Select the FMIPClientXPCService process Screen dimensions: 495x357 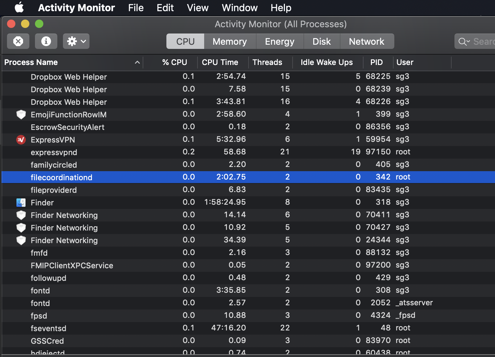[x=248, y=265]
